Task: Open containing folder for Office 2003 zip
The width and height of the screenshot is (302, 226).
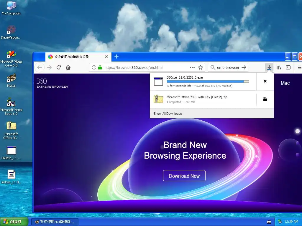Action: pos(265,99)
